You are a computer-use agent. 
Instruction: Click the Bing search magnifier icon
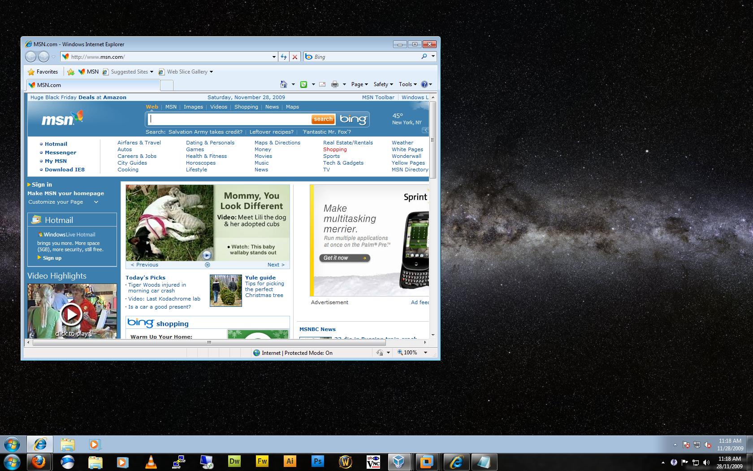424,57
